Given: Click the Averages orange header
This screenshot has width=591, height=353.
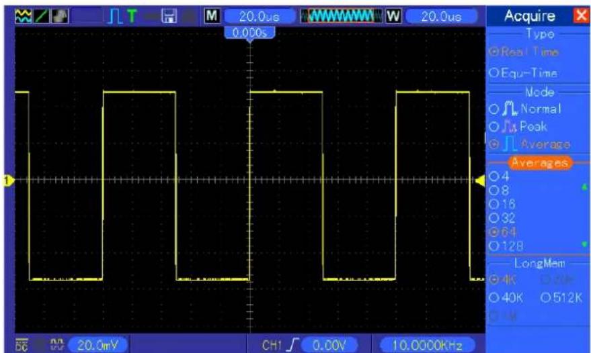Looking at the screenshot, I should coord(540,162).
